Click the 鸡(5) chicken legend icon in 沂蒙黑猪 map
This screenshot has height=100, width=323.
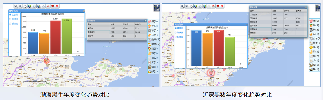click(x=311, y=47)
